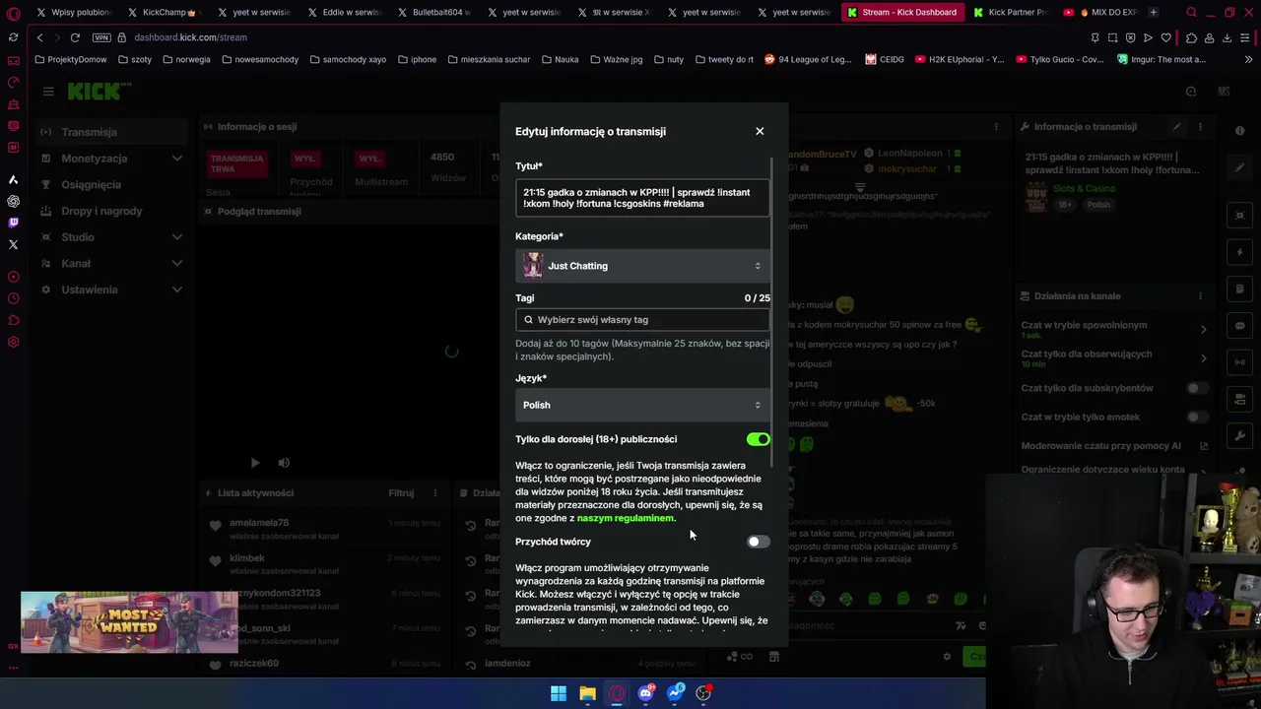The width and height of the screenshot is (1261, 709).
Task: Switch to KickChamp browser tab
Action: coord(163,12)
